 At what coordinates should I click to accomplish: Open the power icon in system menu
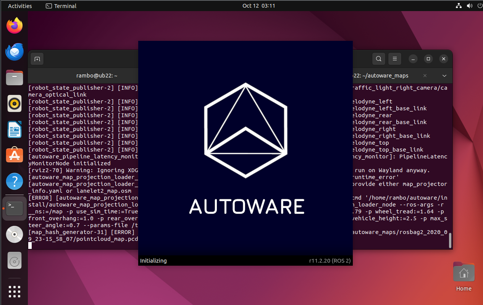480,6
